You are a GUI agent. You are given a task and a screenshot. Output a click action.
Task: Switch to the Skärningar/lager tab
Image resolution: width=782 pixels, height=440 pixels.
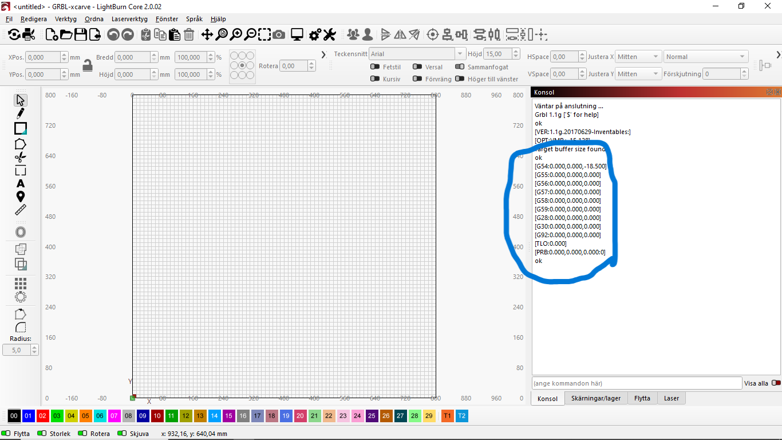click(x=595, y=398)
